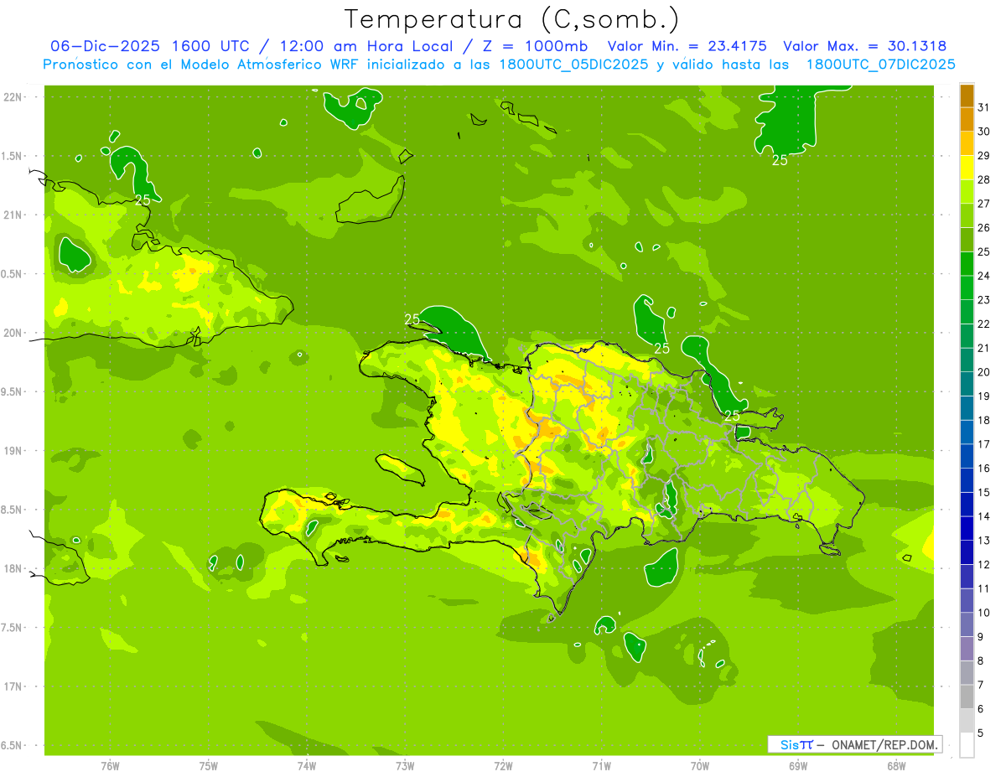Click the 76W longitude label
Viewport: 1006px width, 777px height.
pos(110,765)
